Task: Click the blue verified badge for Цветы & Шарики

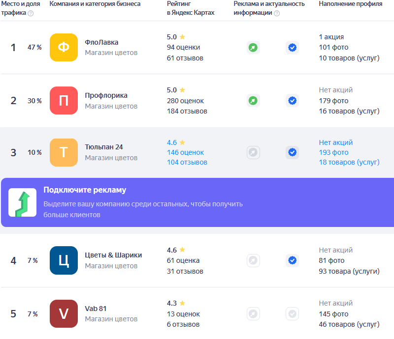Action: click(x=292, y=260)
